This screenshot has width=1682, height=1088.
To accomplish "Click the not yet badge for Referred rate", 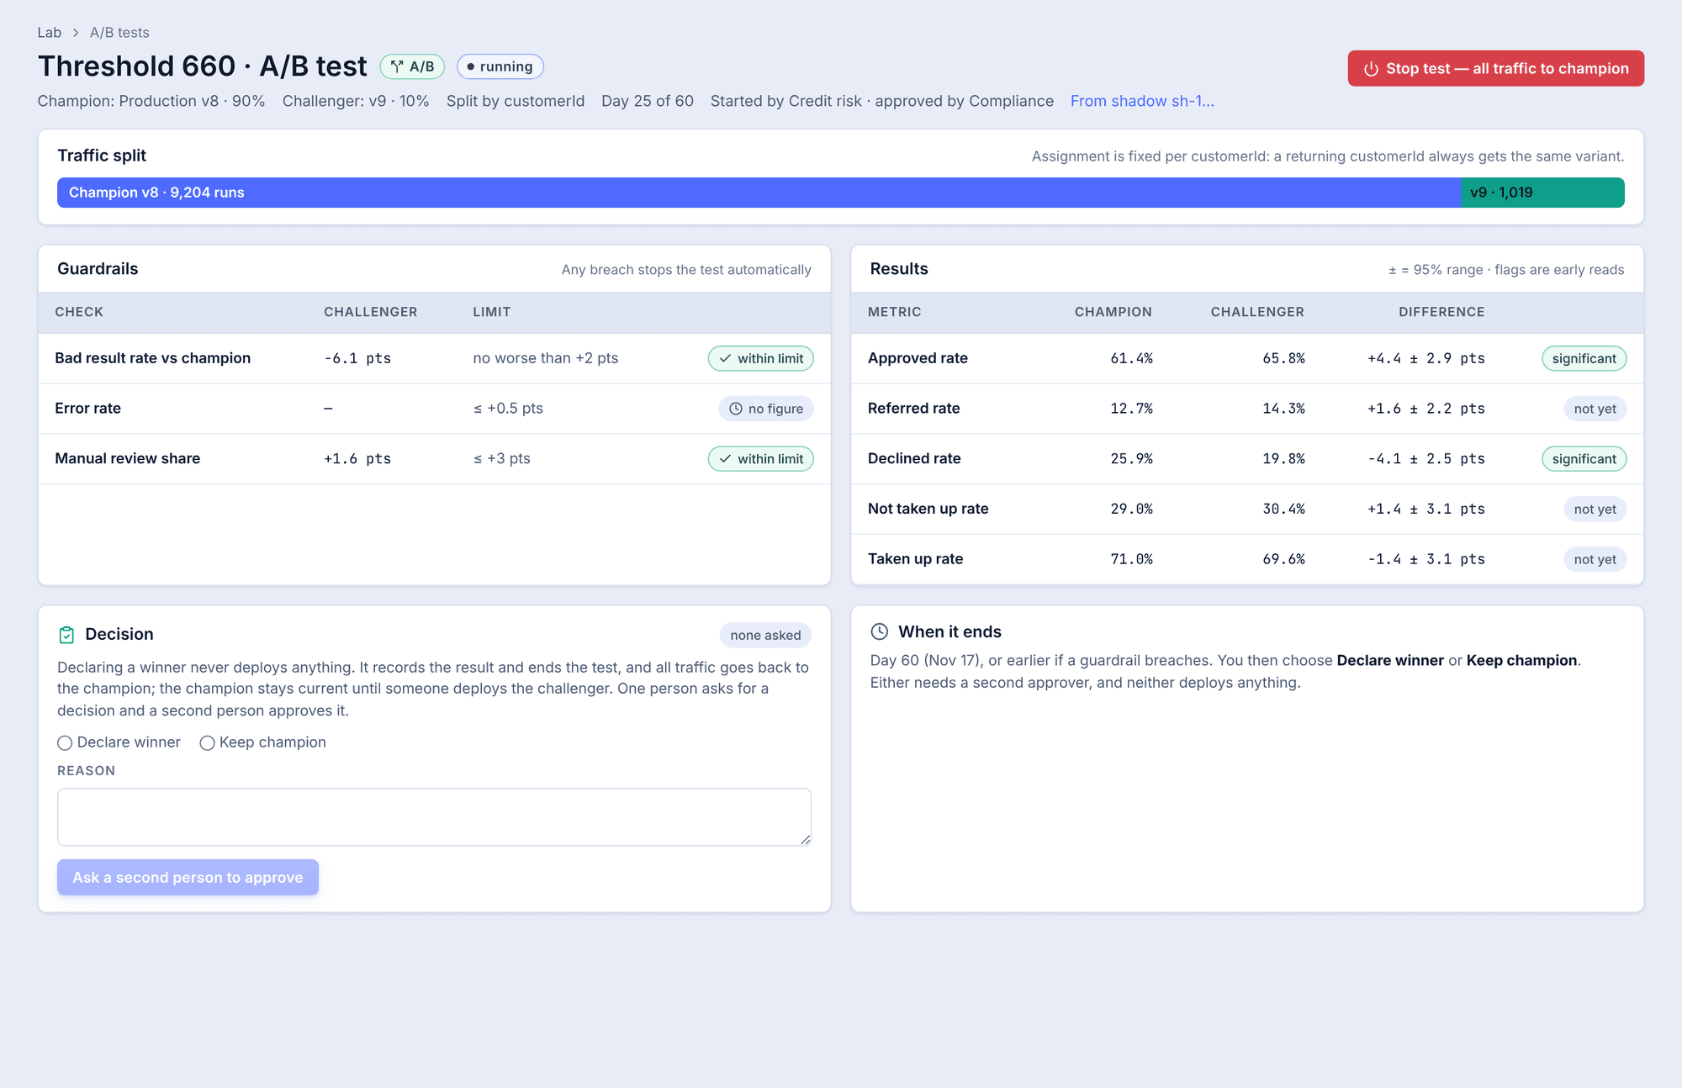I will pyautogui.click(x=1595, y=409).
